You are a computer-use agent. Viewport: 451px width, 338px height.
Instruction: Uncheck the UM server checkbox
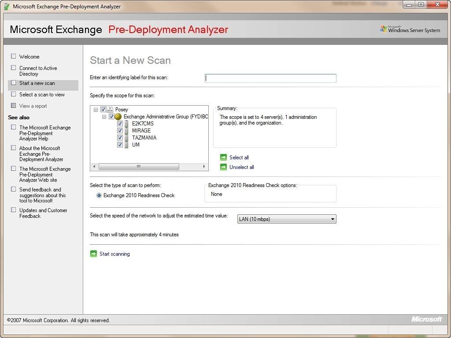coord(120,144)
